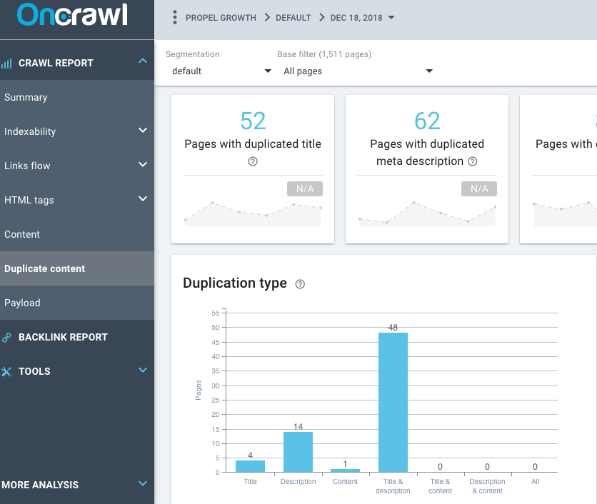Collapse the Crawl Report section
The height and width of the screenshot is (504, 597).
142,62
